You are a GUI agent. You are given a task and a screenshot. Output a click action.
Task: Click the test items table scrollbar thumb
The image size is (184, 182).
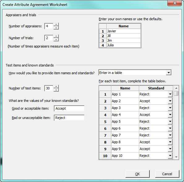tap(176, 93)
